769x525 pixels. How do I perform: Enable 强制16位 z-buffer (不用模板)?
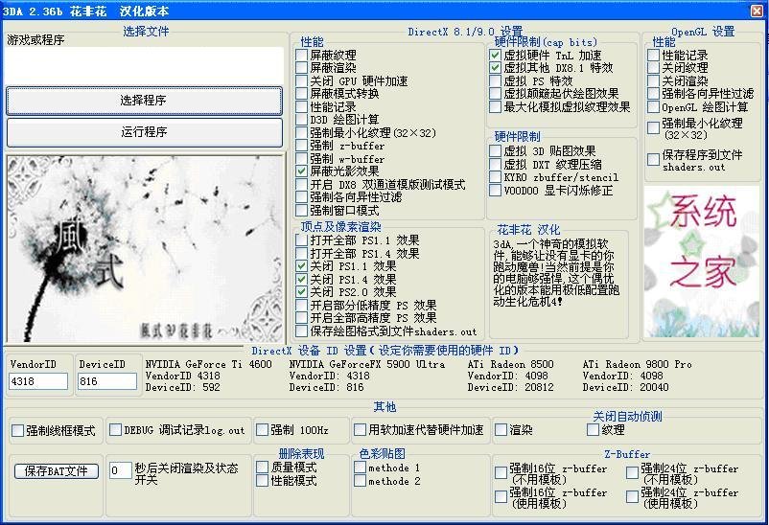click(501, 473)
